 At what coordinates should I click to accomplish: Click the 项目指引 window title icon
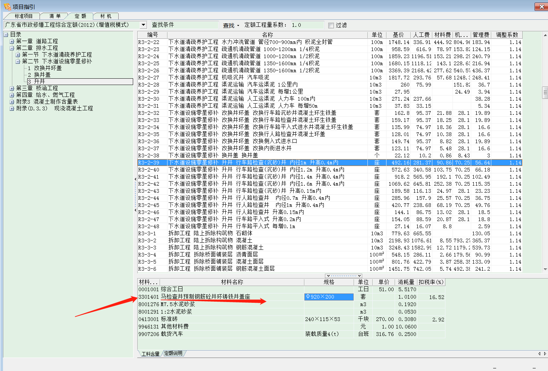(x=7, y=6)
